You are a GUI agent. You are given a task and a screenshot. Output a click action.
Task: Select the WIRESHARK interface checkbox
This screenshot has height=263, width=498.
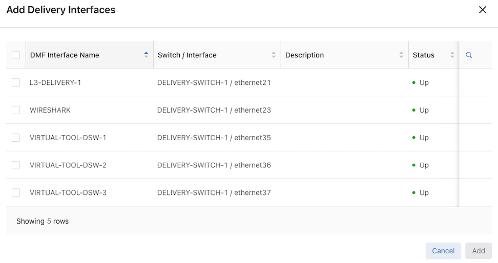point(16,110)
